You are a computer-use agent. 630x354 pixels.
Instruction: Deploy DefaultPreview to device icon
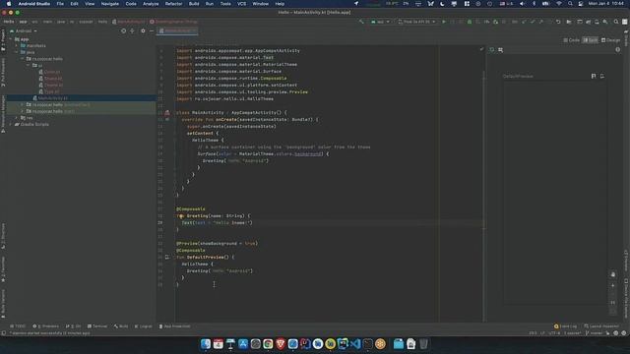pos(601,76)
